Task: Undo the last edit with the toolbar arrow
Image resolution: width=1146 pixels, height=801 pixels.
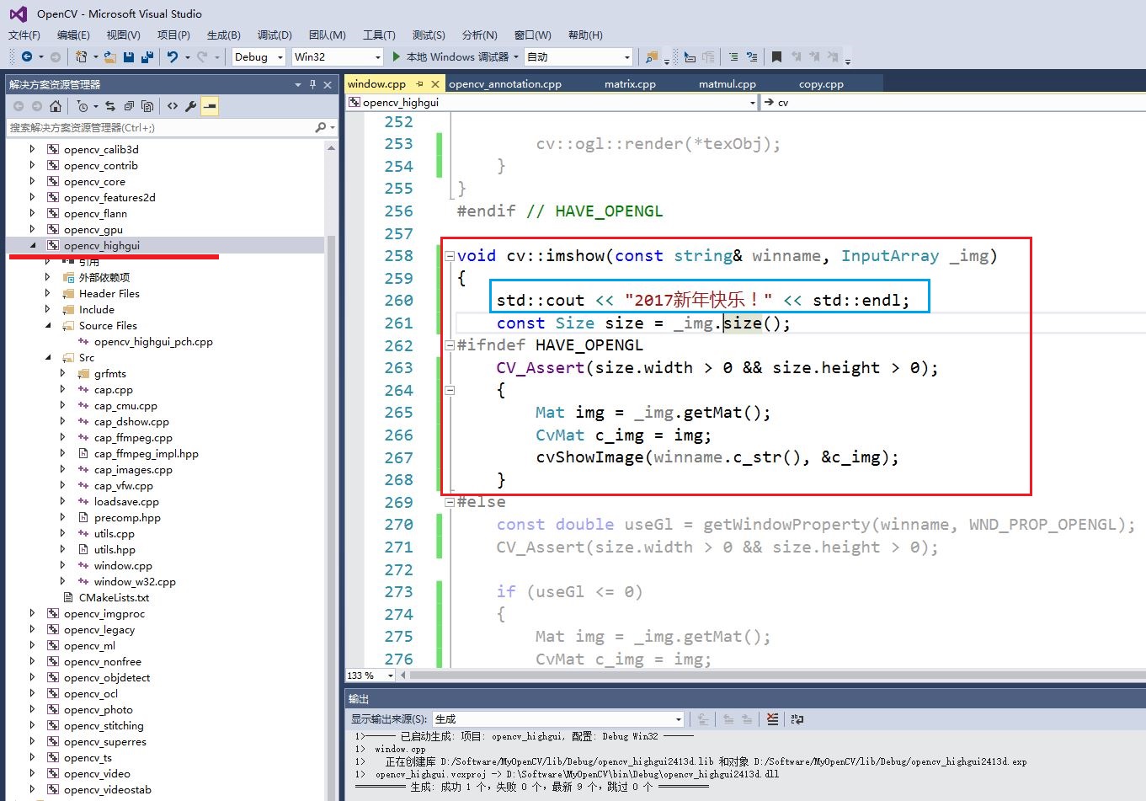Action: (x=172, y=57)
